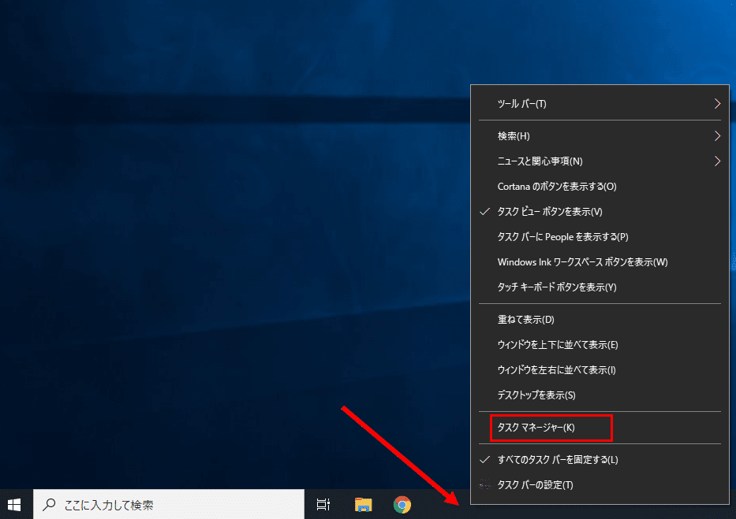Screen dimensions: 736x519
Task: Click the search magnifier icon in taskbar
Action: pos(47,504)
